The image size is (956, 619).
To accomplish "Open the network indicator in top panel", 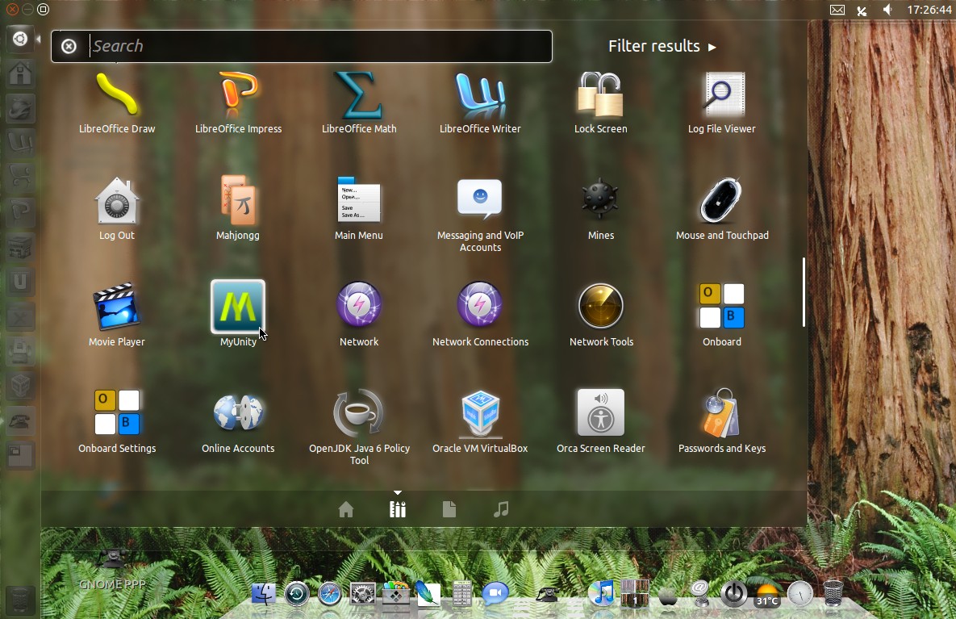I will click(x=862, y=10).
